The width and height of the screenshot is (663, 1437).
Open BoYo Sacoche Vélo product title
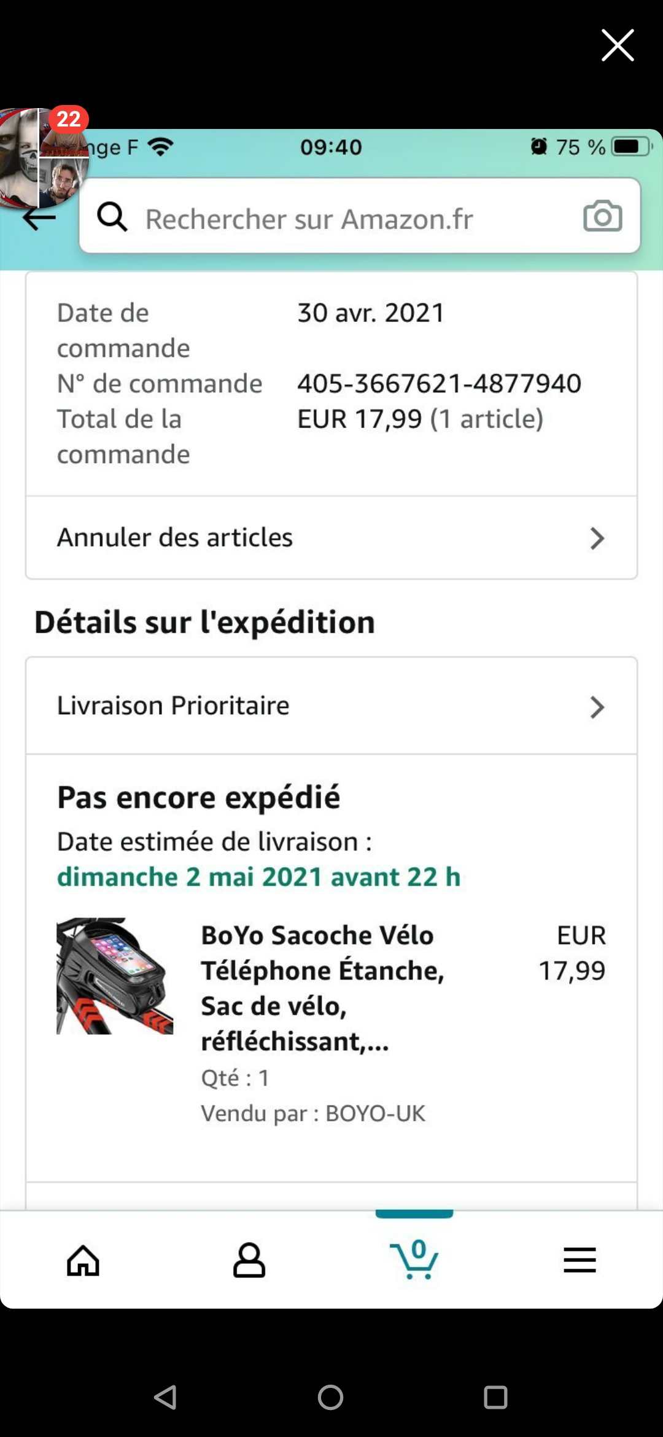pos(322,987)
